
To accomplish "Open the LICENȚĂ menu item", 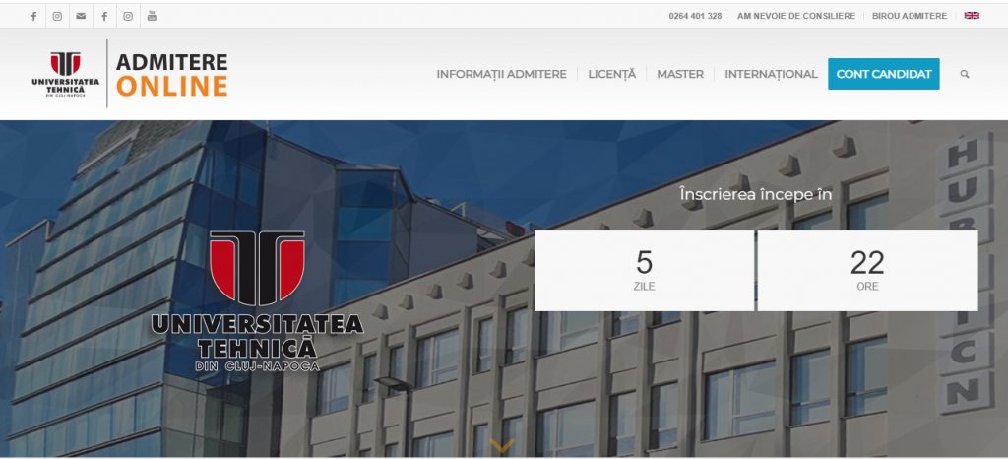I will (x=611, y=74).
